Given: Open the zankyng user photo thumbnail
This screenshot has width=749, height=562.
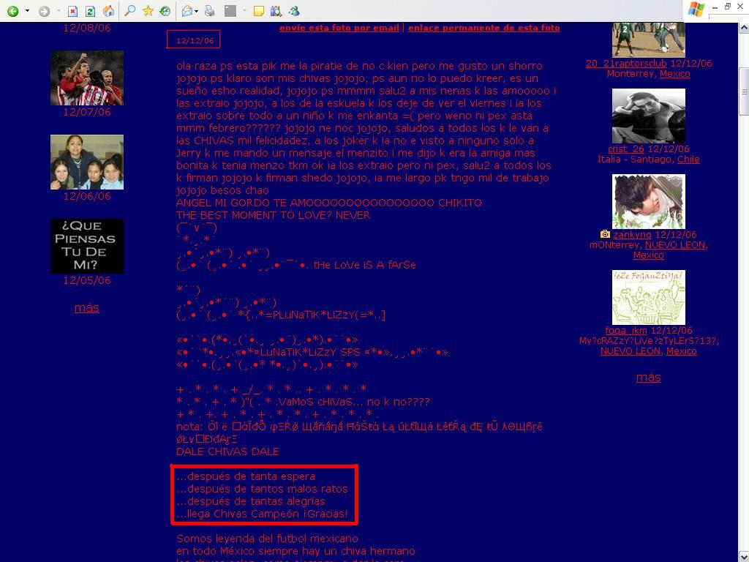Looking at the screenshot, I should (x=649, y=201).
